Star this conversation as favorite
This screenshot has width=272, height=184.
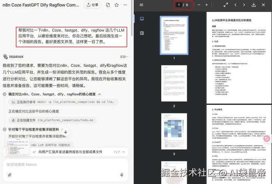(x=117, y=5)
